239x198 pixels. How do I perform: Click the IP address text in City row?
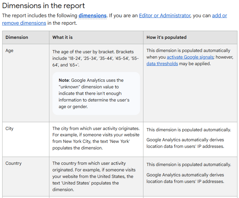point(185,143)
